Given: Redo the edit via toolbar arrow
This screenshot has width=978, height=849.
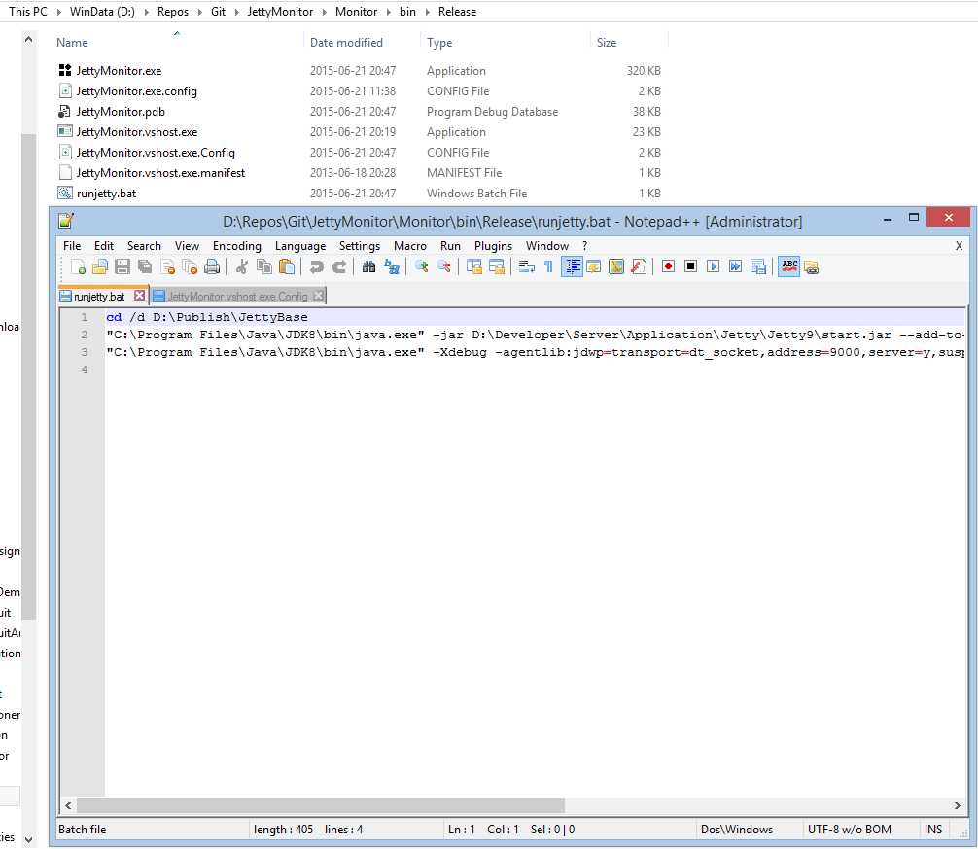Looking at the screenshot, I should coord(338,267).
